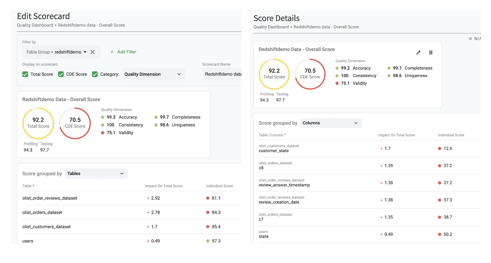Viewport: 491px width, 263px height.
Task: Click the trash delete icon on scorecard
Action: click(x=431, y=52)
